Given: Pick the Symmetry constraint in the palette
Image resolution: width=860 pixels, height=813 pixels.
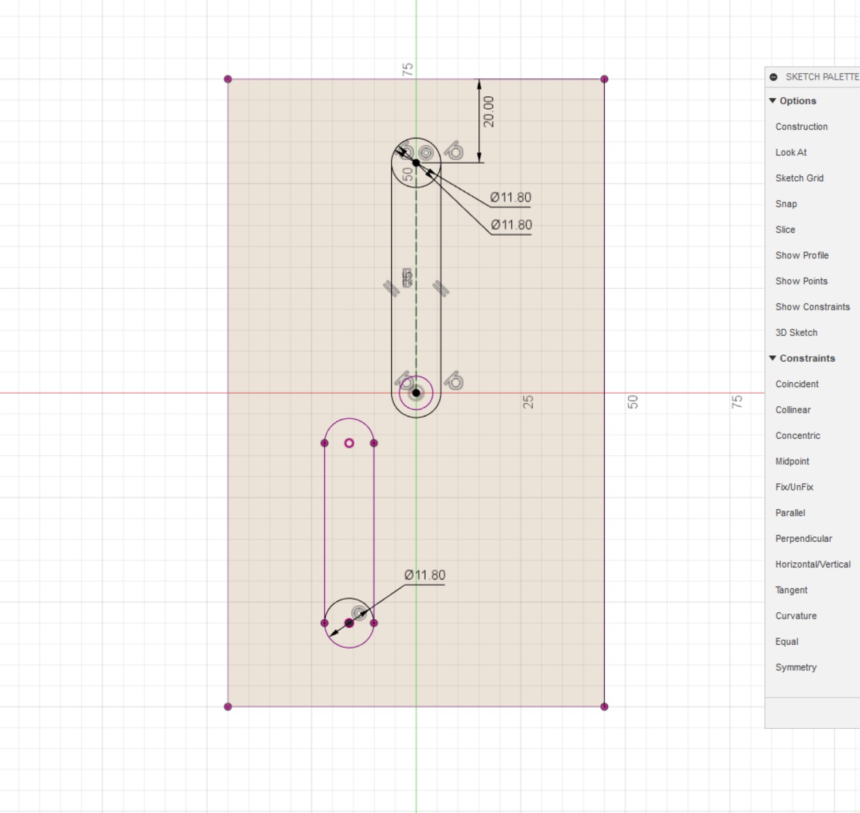Looking at the screenshot, I should point(796,667).
